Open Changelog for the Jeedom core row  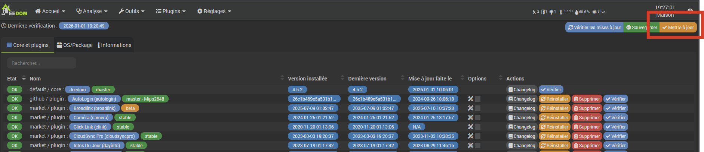[522, 90]
